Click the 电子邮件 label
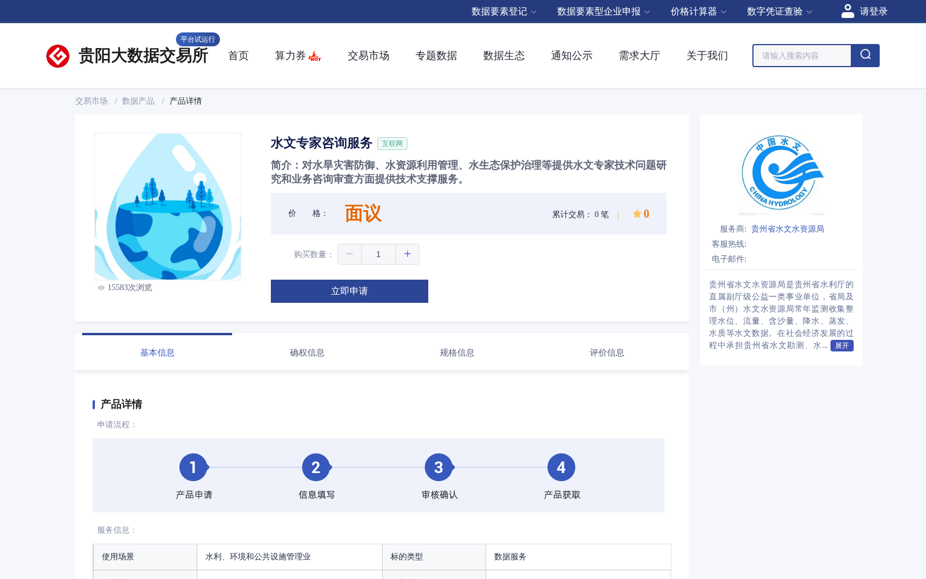926x579 pixels. [729, 259]
